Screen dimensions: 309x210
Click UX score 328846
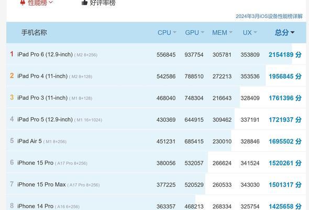[250, 142]
